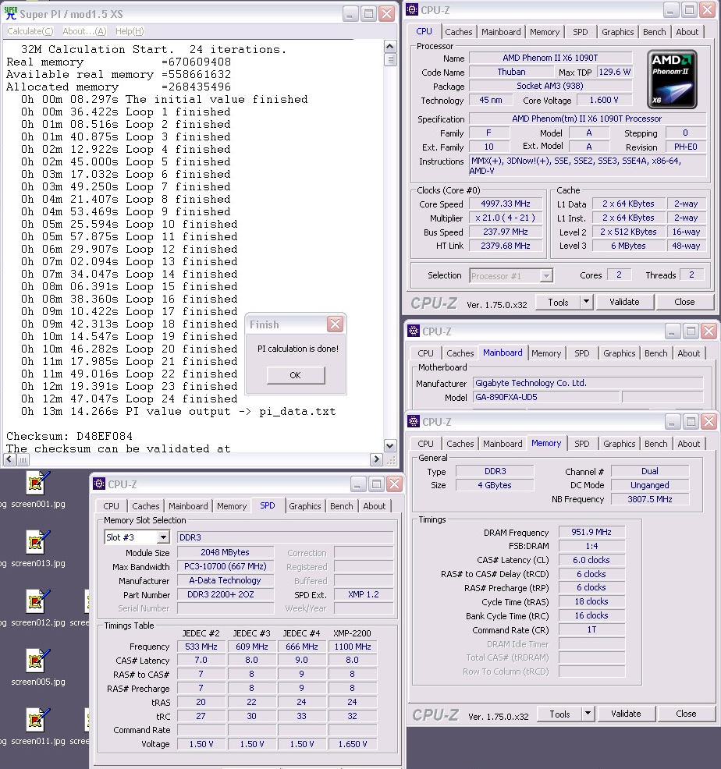Click the Super PI horizontal scroll right arrow

(x=376, y=459)
